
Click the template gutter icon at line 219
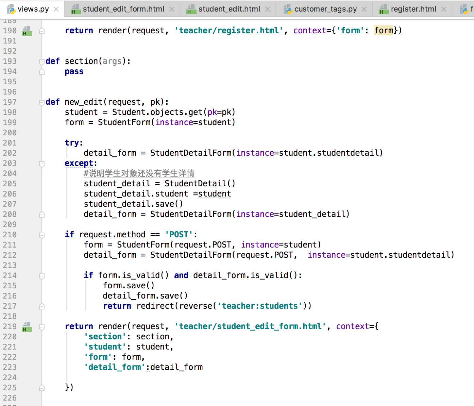click(27, 327)
